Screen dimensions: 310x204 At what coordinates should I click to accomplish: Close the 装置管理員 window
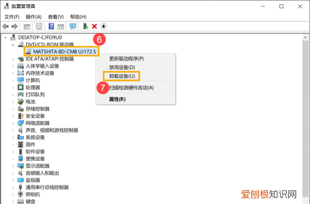300,6
